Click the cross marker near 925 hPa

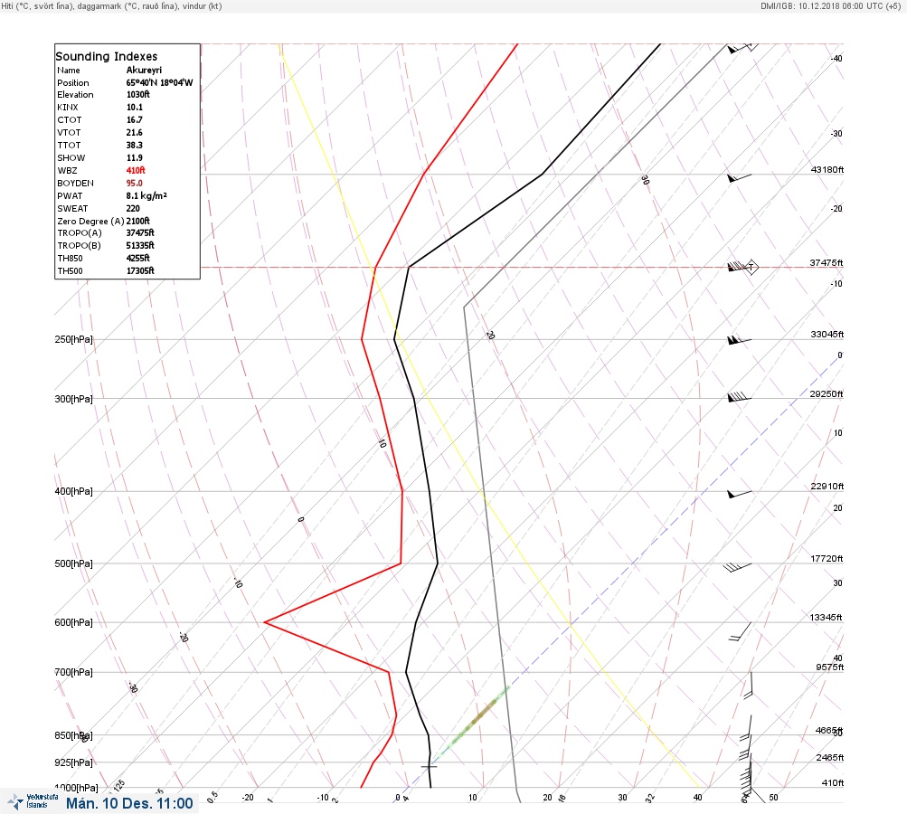point(429,767)
